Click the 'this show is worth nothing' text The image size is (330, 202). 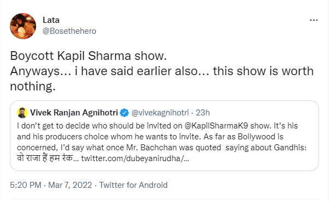(x=162, y=78)
